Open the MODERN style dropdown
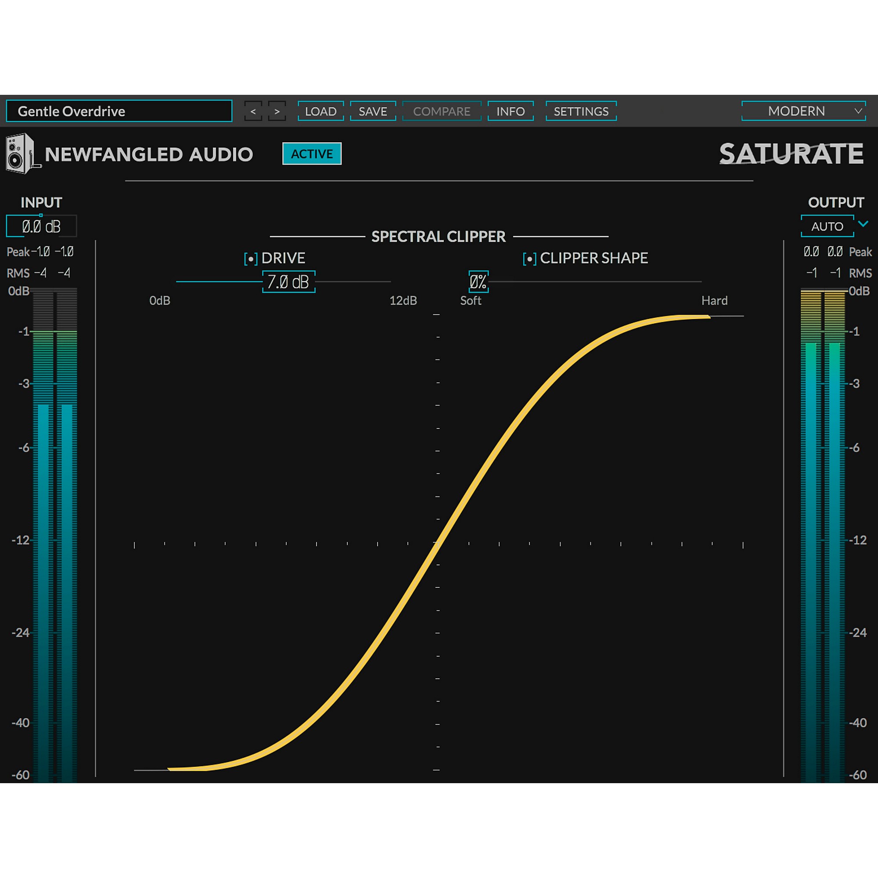 (803, 111)
